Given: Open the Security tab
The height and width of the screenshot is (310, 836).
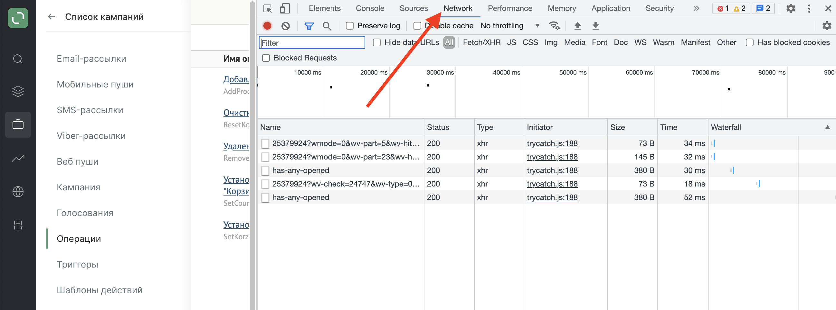Looking at the screenshot, I should [x=660, y=8].
